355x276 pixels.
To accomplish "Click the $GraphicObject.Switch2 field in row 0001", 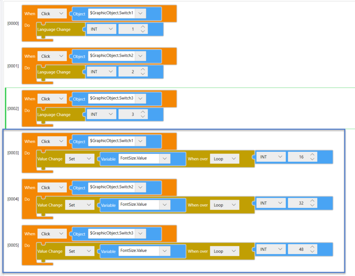I will pos(112,56).
